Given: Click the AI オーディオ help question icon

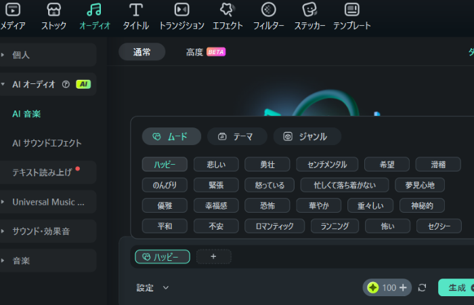Looking at the screenshot, I should (66, 85).
